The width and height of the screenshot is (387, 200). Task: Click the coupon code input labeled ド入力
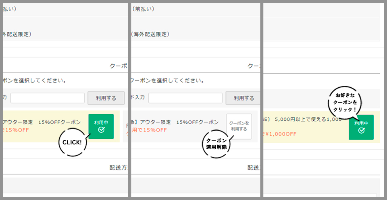coord(185,98)
